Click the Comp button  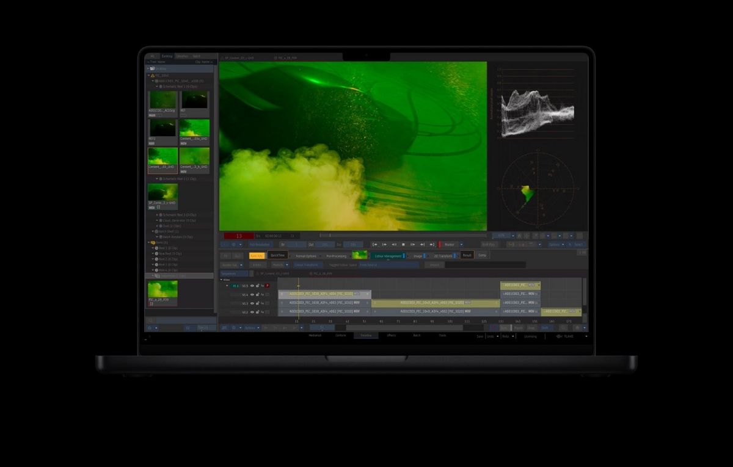(x=481, y=255)
